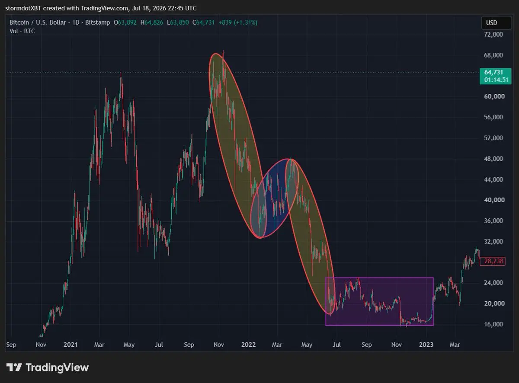The width and height of the screenshot is (519, 383).
Task: Click the Vol · BTC indicator label
Action: (x=22, y=31)
